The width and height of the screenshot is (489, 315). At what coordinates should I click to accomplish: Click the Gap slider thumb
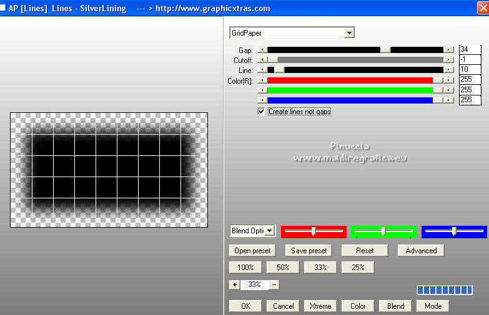[385, 50]
